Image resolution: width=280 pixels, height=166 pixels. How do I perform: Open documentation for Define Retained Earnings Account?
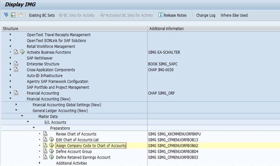[x=45, y=157]
